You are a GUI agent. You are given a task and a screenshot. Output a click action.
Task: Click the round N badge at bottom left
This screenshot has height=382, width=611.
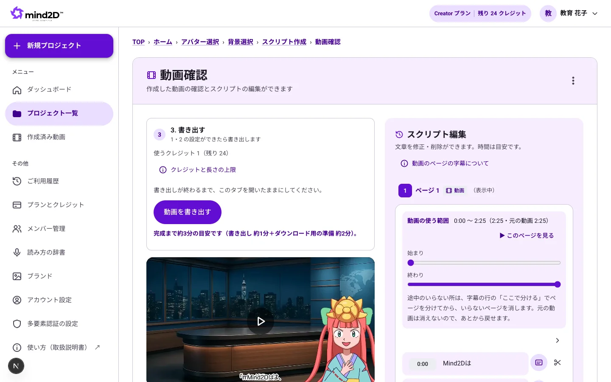pos(16,366)
